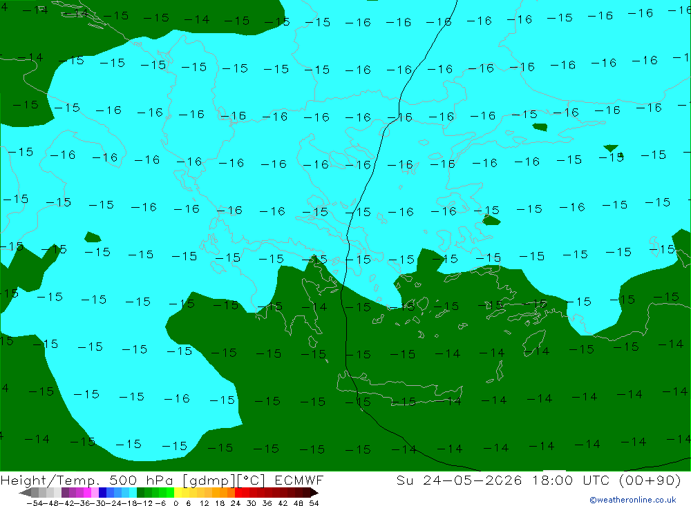Click the dark maroon right arrow end of legend
The height and width of the screenshot is (506, 691).
[314, 493]
